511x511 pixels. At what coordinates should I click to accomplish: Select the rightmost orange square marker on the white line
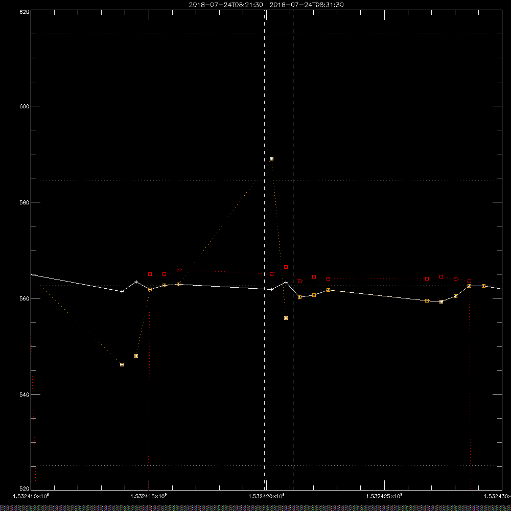tap(483, 286)
